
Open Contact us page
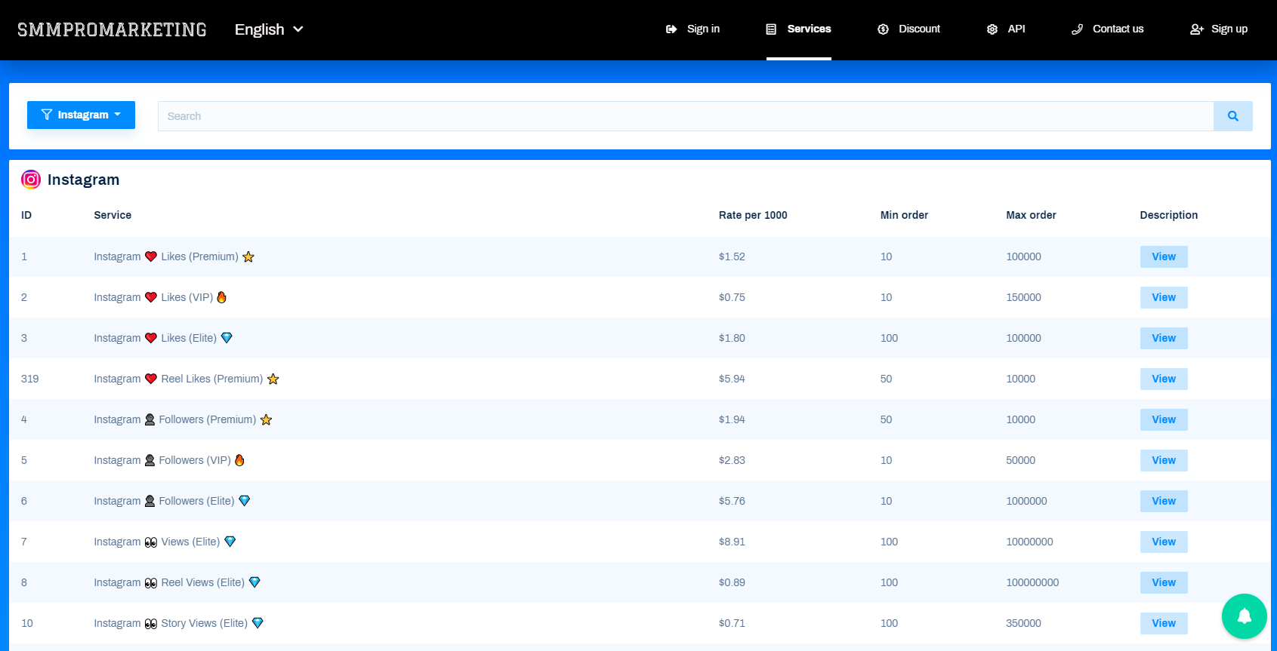[1108, 29]
